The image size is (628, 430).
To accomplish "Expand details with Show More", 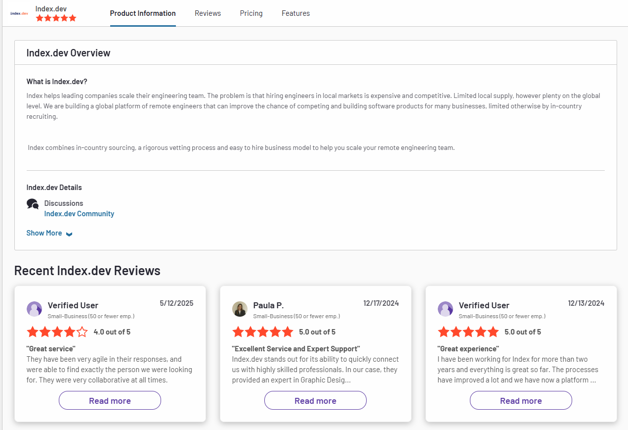I will tap(44, 233).
